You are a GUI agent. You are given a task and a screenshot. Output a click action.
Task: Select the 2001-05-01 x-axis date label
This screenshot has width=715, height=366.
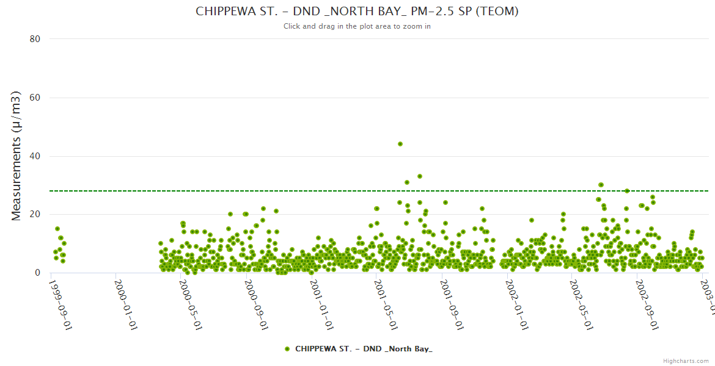click(x=387, y=296)
